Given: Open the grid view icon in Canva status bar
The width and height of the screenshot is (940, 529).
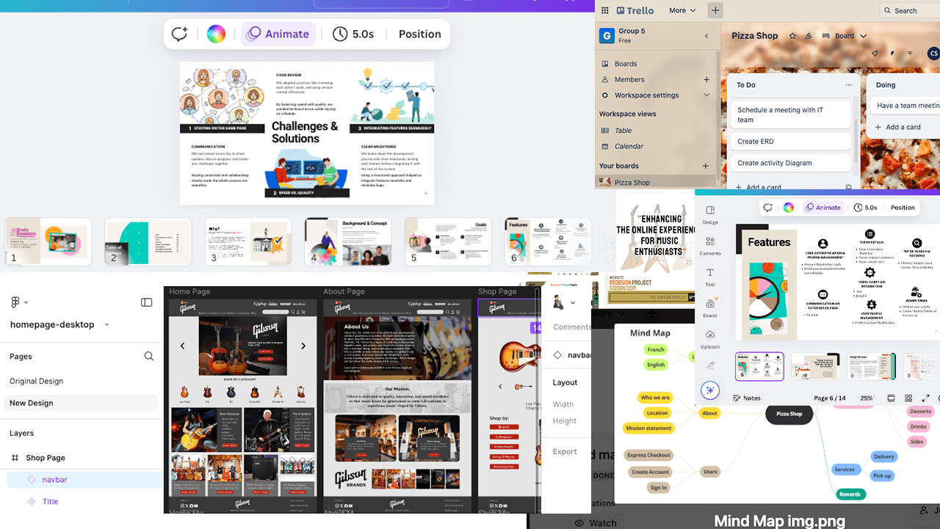Looking at the screenshot, I should coord(908,398).
